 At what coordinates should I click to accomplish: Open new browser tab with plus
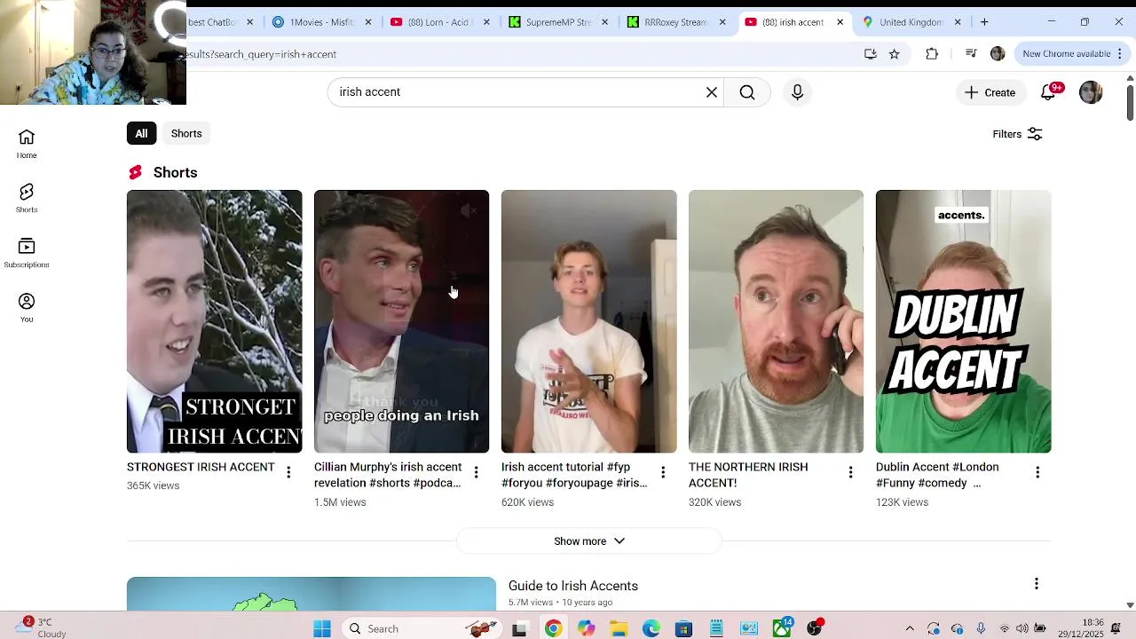click(x=984, y=22)
